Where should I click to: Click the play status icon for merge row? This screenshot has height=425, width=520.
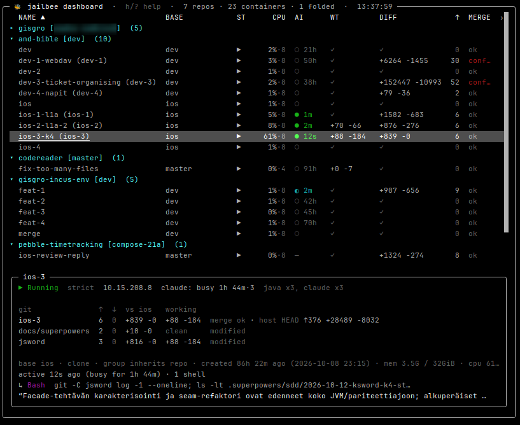click(239, 233)
